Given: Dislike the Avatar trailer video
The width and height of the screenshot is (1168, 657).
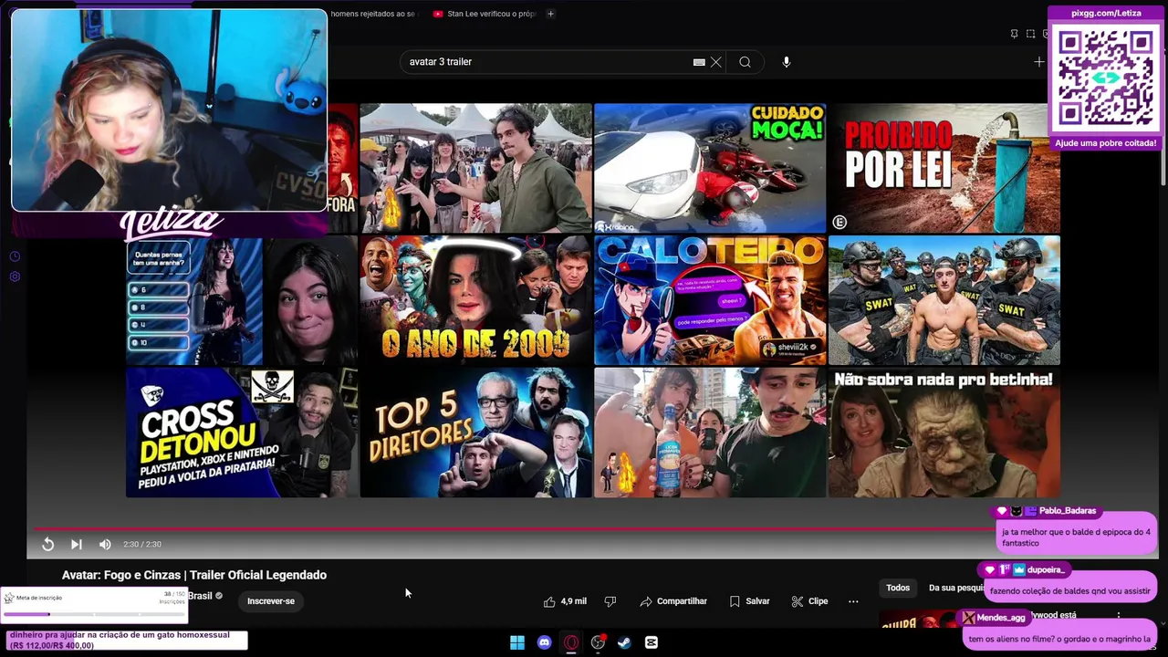Looking at the screenshot, I should 610,601.
